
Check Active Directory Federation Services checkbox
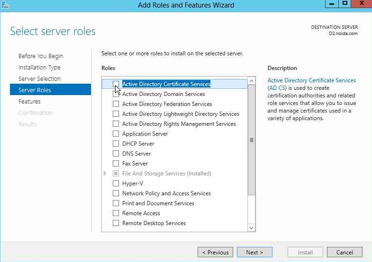pos(116,104)
